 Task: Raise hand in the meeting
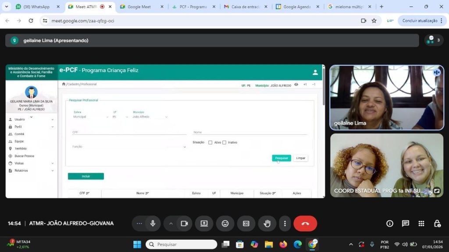(267, 224)
